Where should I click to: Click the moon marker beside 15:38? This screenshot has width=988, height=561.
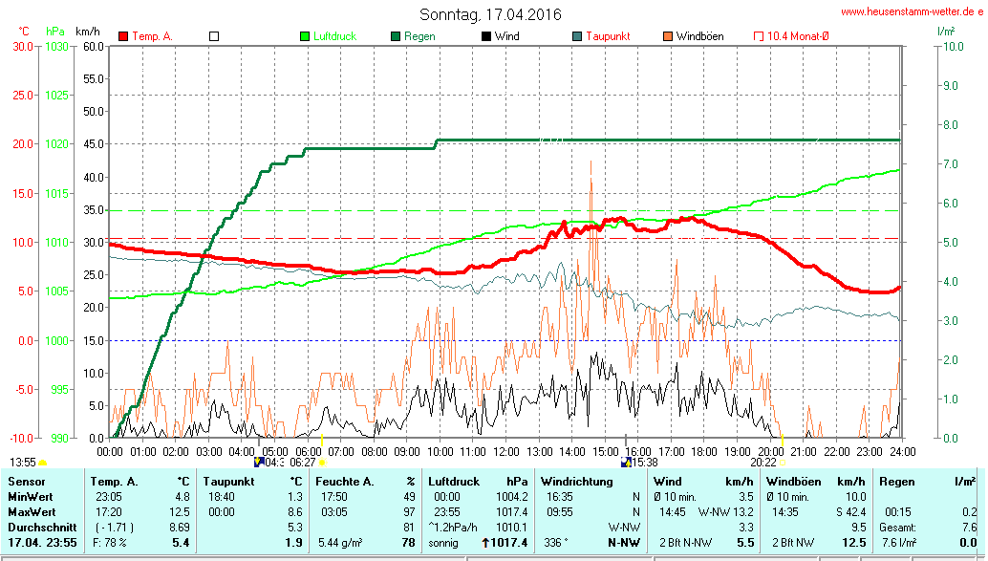[626, 463]
